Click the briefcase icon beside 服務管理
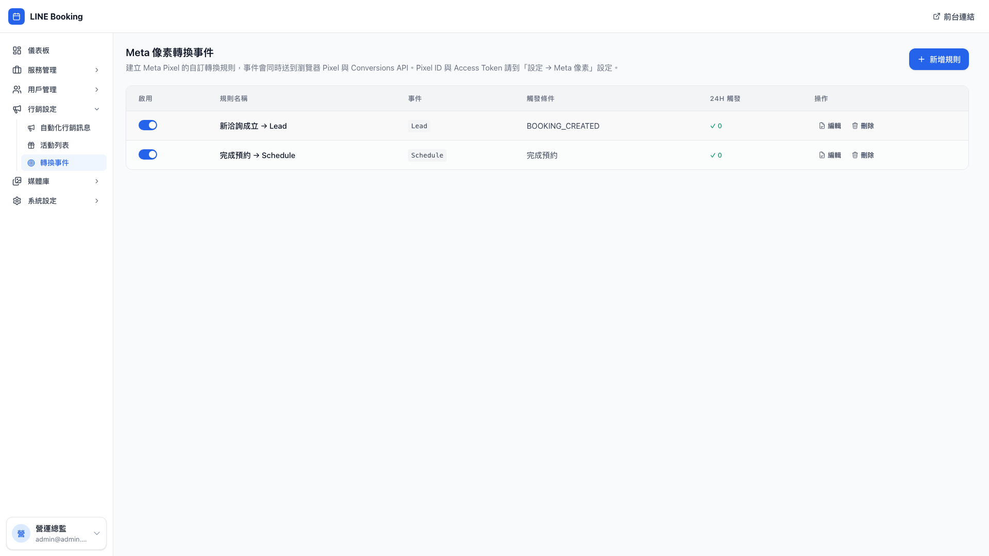 point(17,70)
